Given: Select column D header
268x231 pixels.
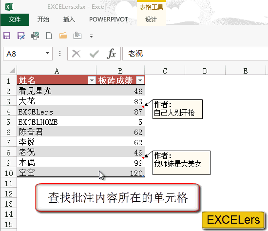Looking at the screenshot, I should tap(205, 71).
